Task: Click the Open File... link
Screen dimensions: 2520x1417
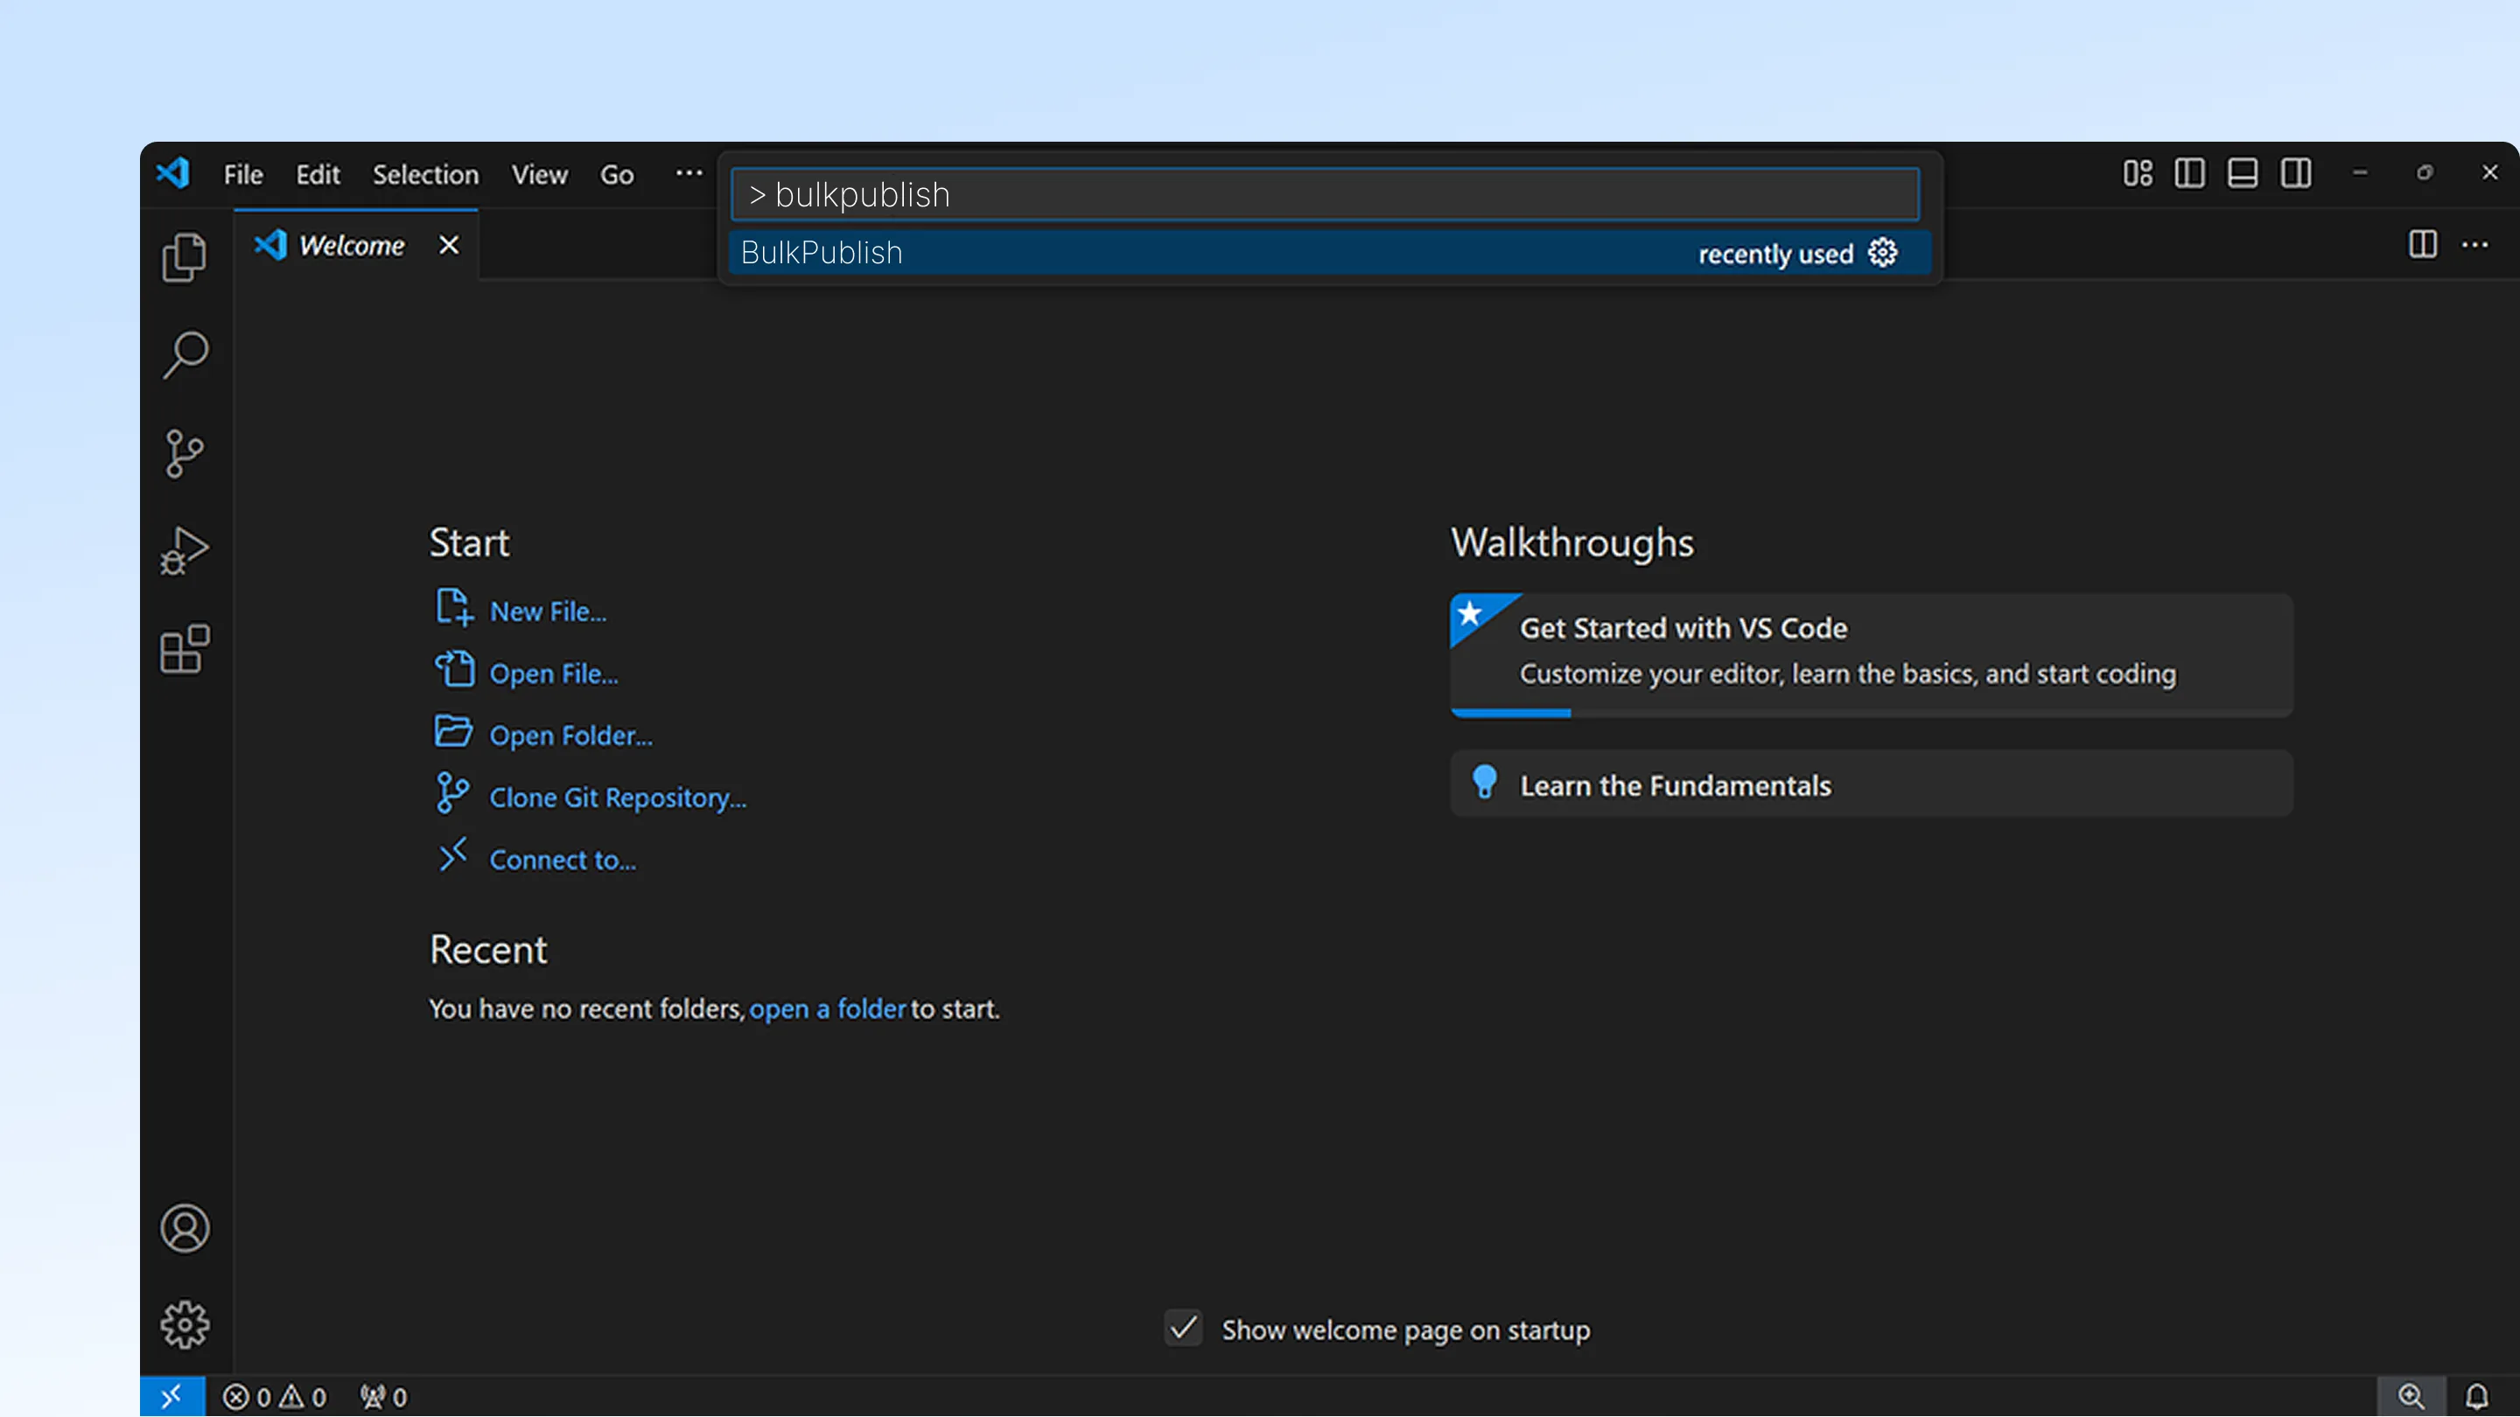Action: click(x=554, y=674)
